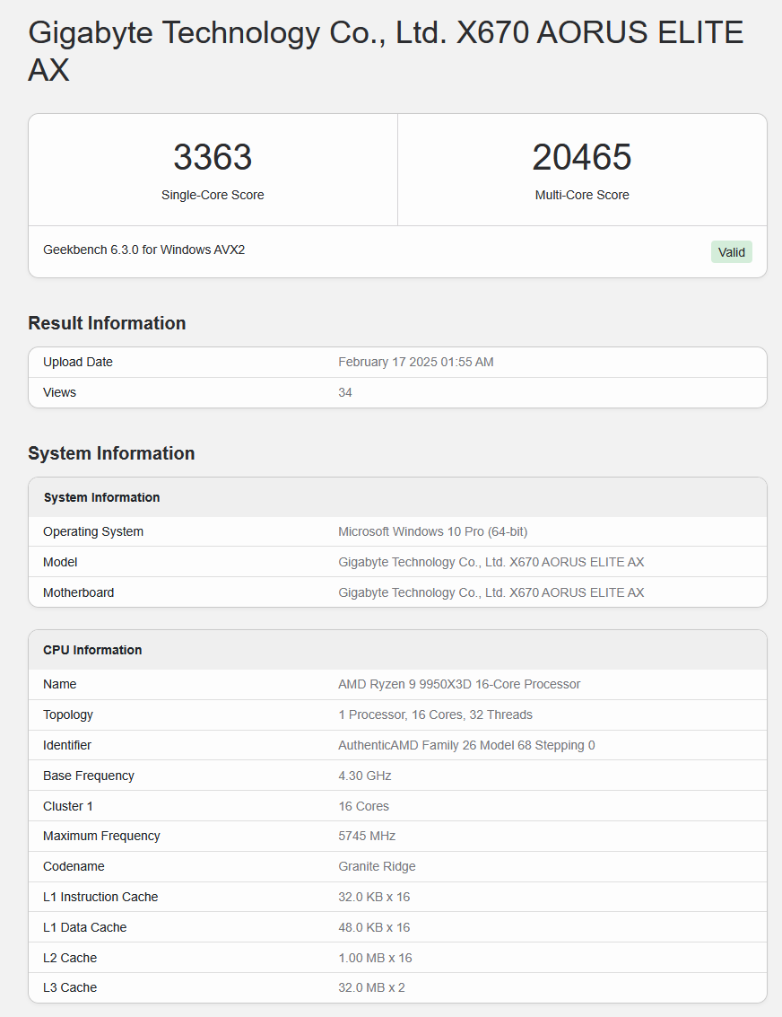
Task: Click the Identifier label
Action: tap(67, 745)
